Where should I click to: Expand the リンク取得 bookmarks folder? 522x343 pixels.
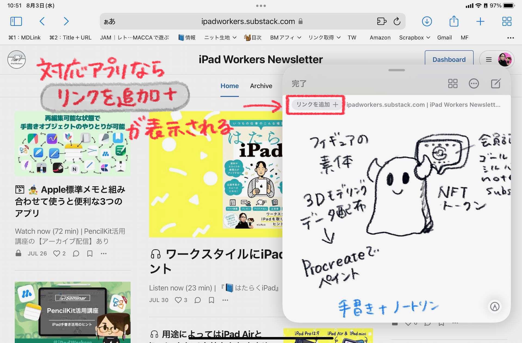pyautogui.click(x=324, y=38)
